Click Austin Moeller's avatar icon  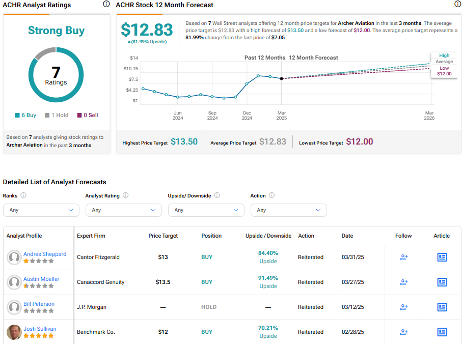(14, 282)
